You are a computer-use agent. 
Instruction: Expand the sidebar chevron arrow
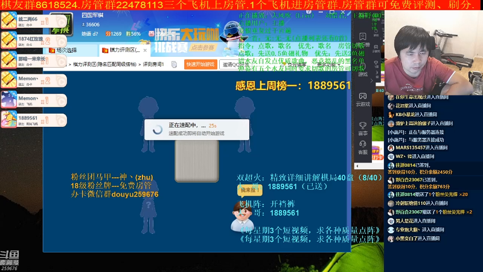tap(371, 80)
